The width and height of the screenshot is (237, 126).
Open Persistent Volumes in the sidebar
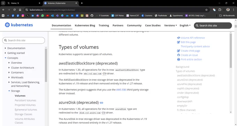25,101
